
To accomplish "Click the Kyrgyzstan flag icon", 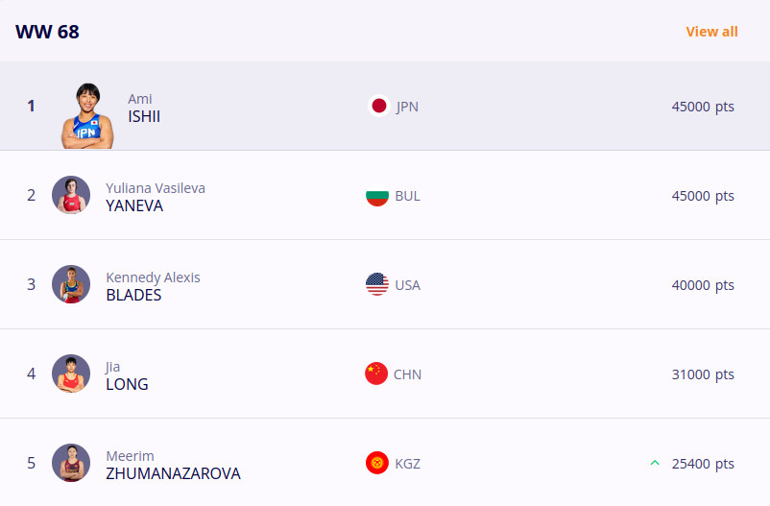I will click(x=377, y=464).
